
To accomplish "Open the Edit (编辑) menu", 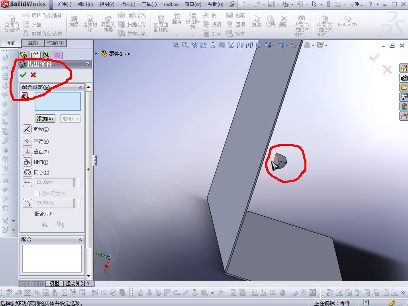I will [x=85, y=4].
